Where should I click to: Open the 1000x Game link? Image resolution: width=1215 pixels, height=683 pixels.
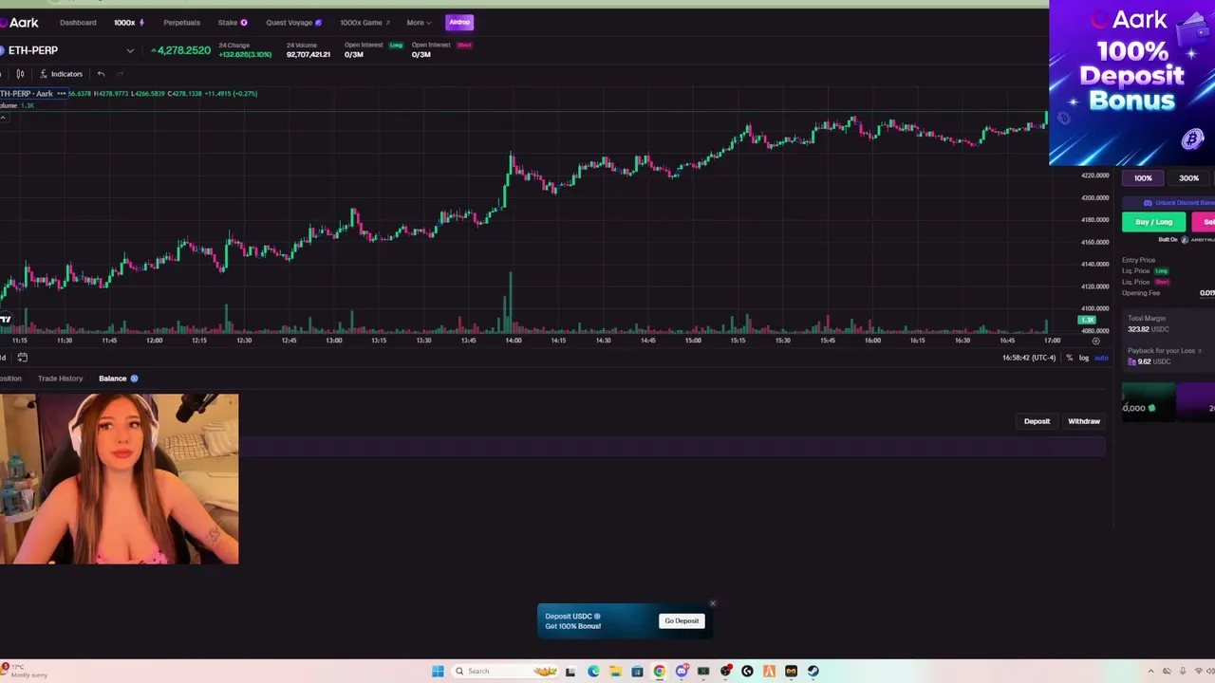click(x=364, y=22)
